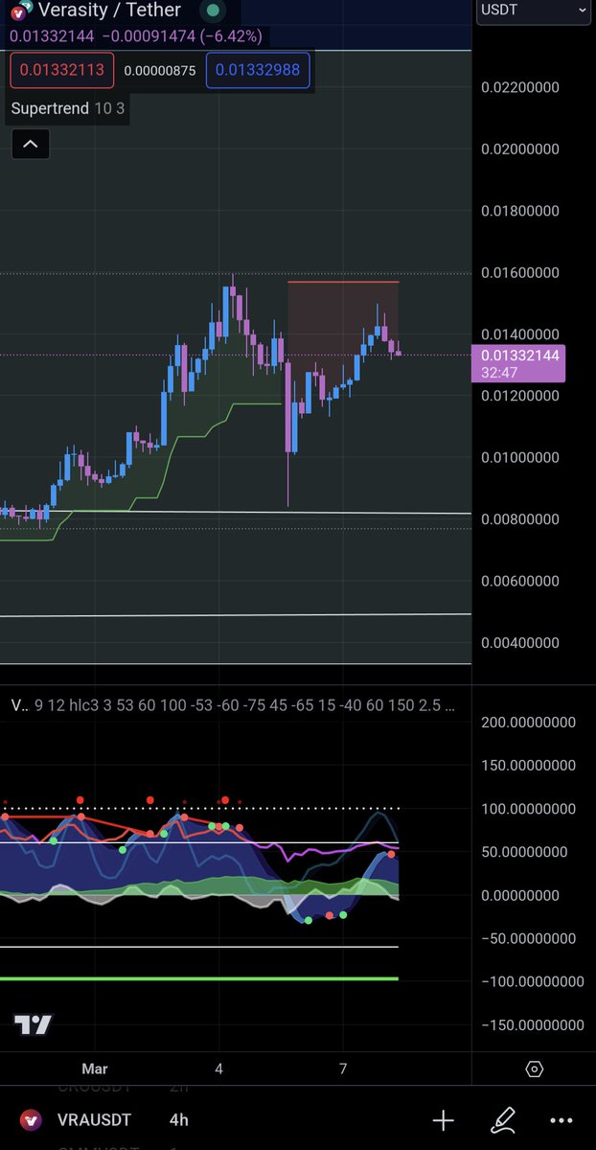Viewport: 596px width, 1150px height.
Task: Add new item with plus icon
Action: point(443,1119)
